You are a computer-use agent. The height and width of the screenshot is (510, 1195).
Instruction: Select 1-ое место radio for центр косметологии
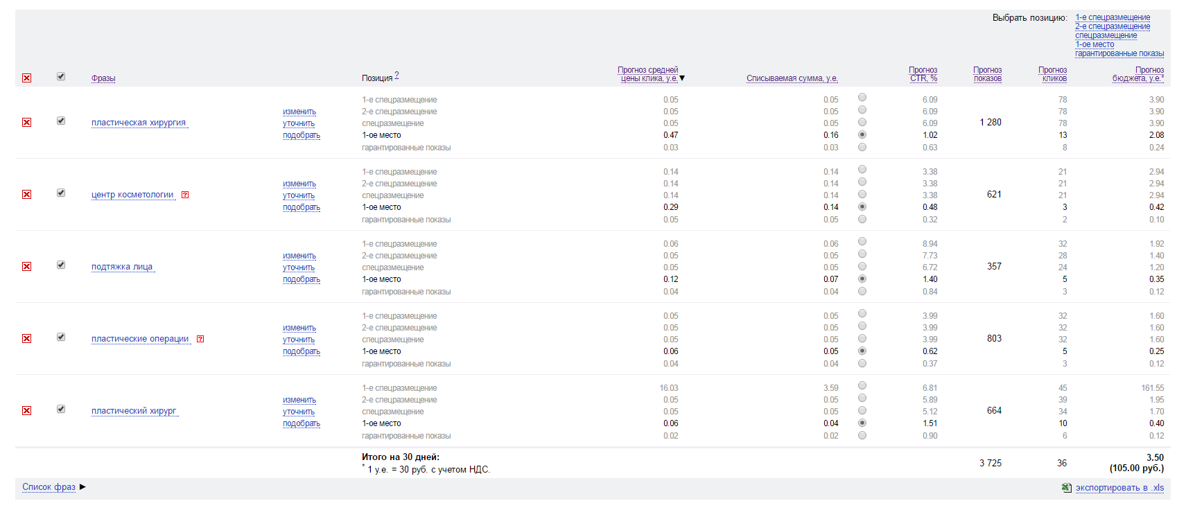(x=862, y=206)
